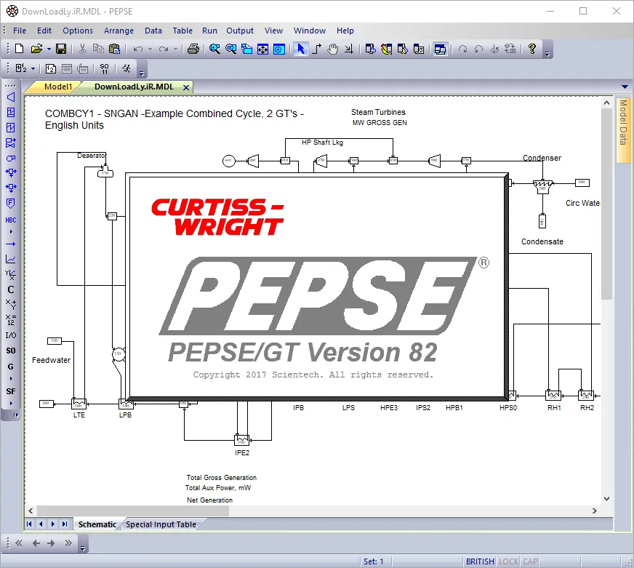Toggle the window layout view button

pos(440,49)
